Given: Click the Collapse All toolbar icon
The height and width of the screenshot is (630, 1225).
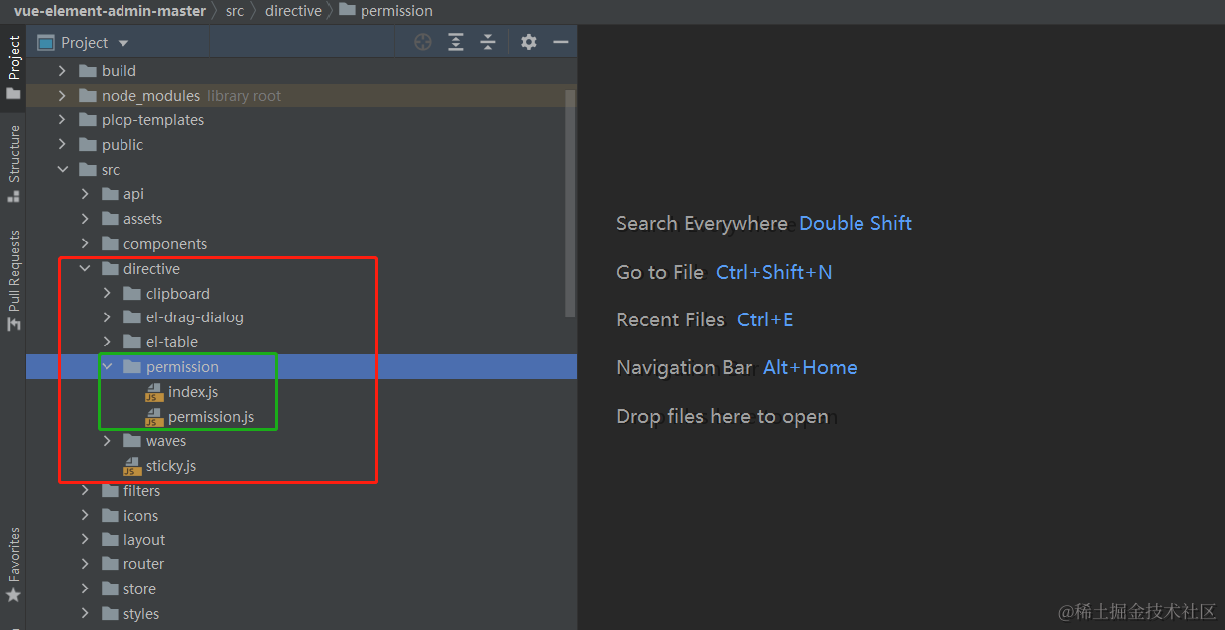Looking at the screenshot, I should [488, 42].
